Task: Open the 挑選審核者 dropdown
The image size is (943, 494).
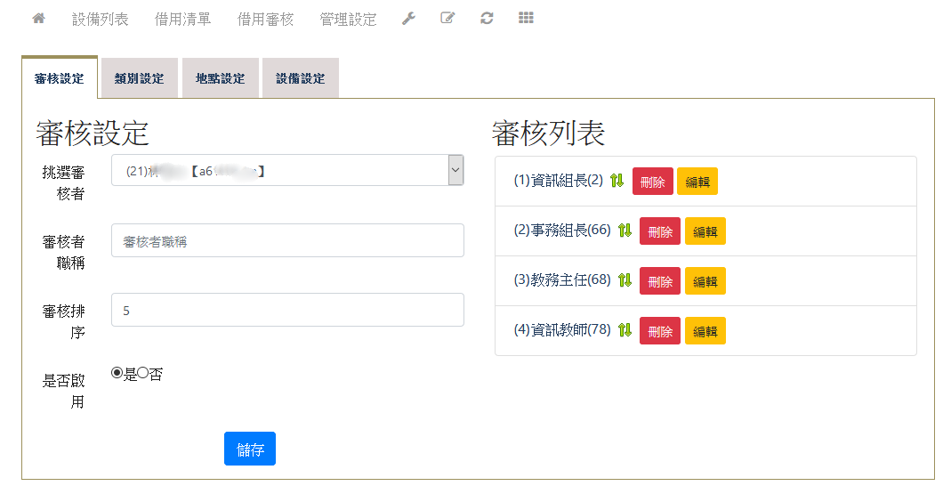Action: (x=286, y=170)
